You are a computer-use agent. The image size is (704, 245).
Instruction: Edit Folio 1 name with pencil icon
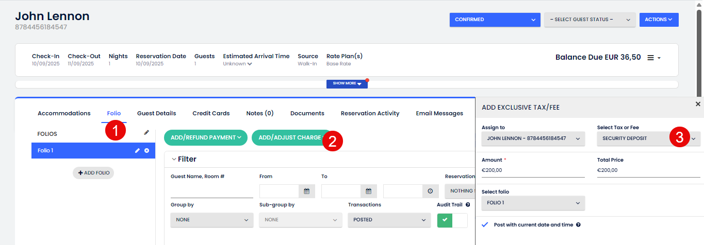pyautogui.click(x=137, y=151)
